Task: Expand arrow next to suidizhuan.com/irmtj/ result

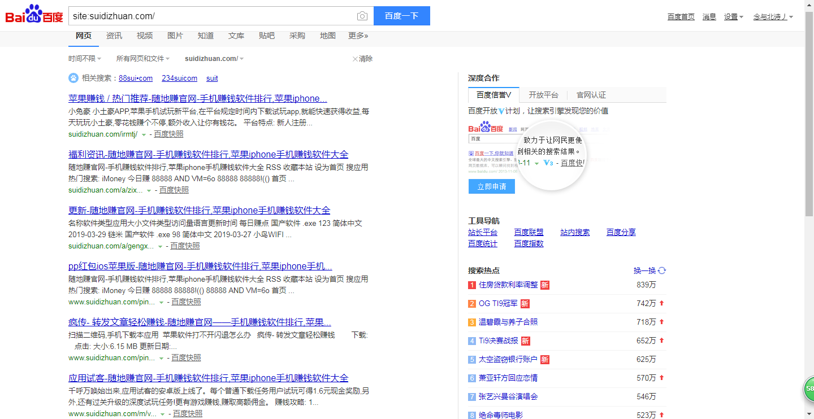Action: point(144,134)
